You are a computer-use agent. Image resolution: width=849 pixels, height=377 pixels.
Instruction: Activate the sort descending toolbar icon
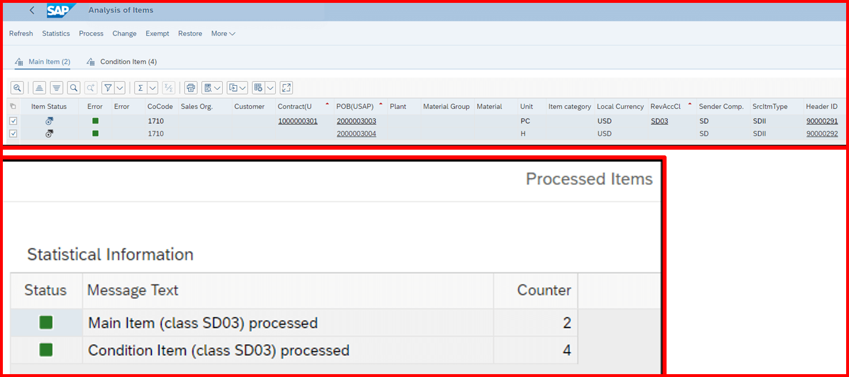coord(56,87)
